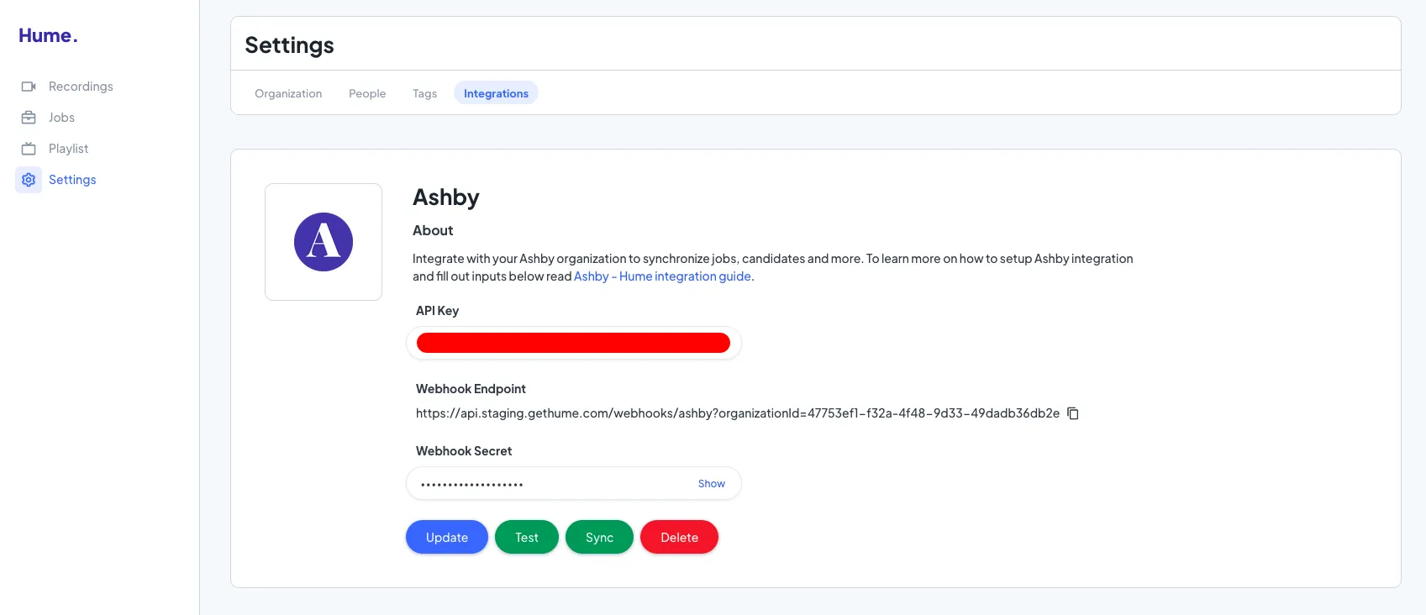Click the Ashby logo image

click(x=324, y=242)
